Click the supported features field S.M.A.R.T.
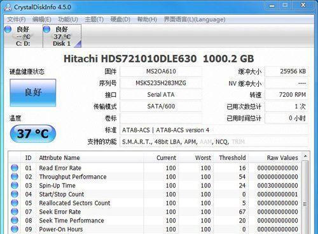The image size is (318, 234). 214,142
